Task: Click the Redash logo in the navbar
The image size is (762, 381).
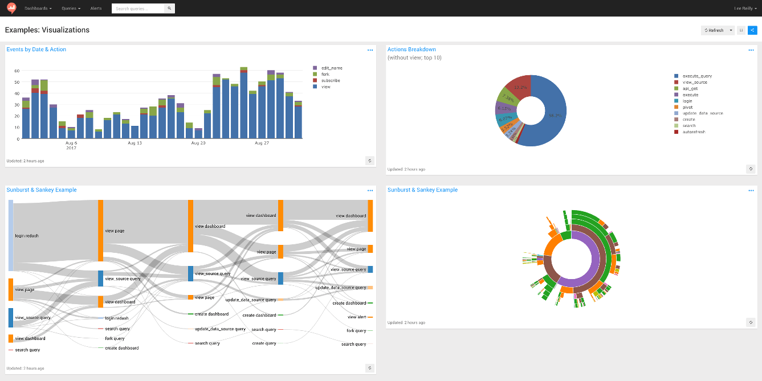Action: click(x=11, y=8)
